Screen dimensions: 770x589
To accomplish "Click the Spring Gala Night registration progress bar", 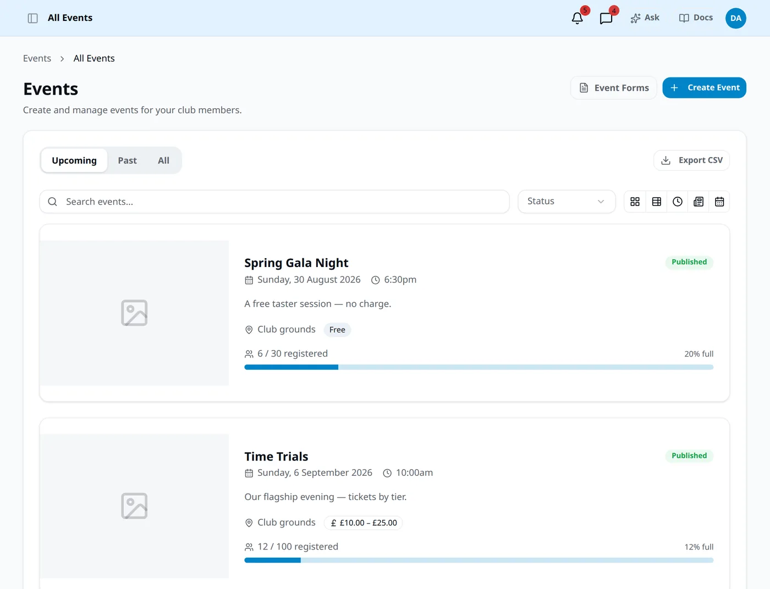I will coord(479,367).
